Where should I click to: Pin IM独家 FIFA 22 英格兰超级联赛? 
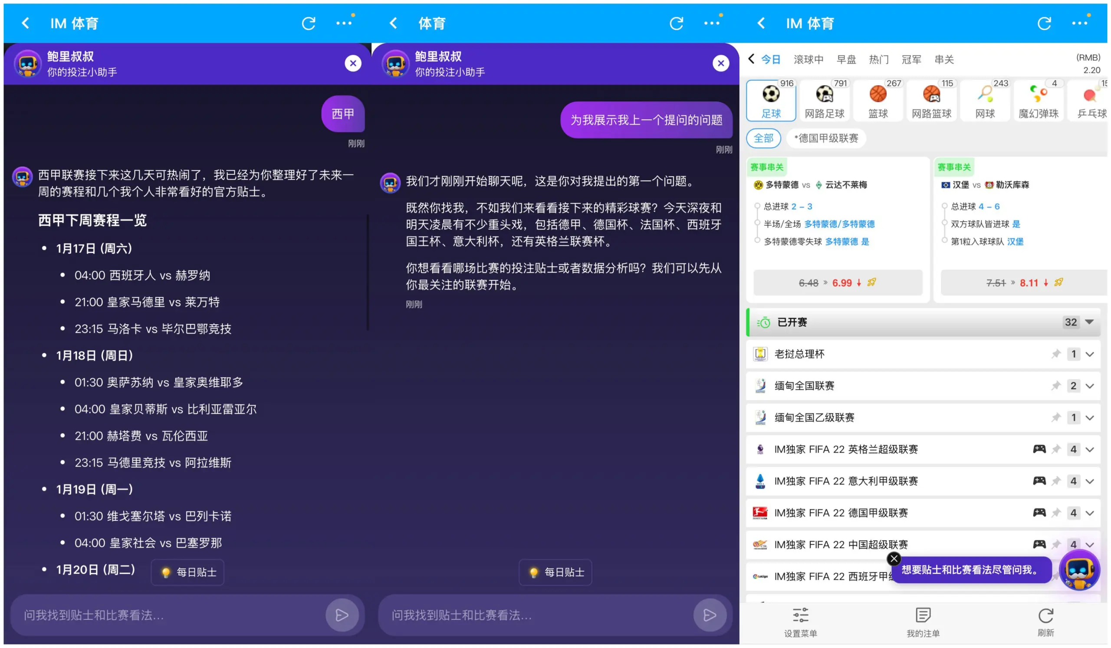click(1056, 449)
